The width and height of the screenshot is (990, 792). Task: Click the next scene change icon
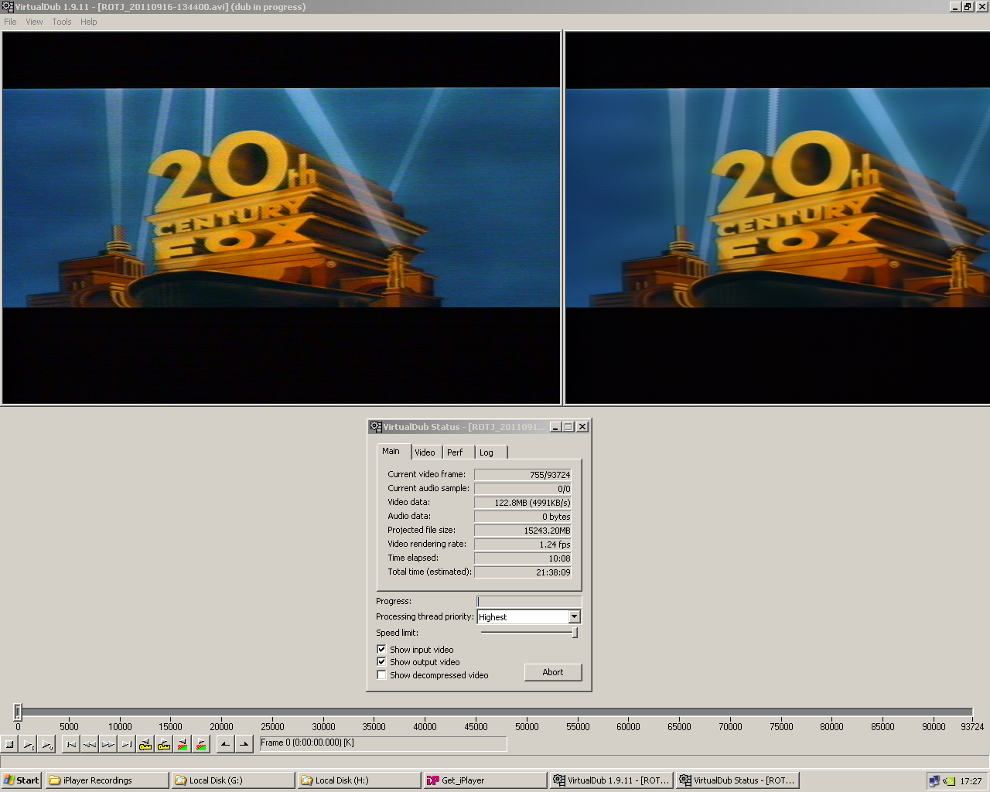point(201,744)
